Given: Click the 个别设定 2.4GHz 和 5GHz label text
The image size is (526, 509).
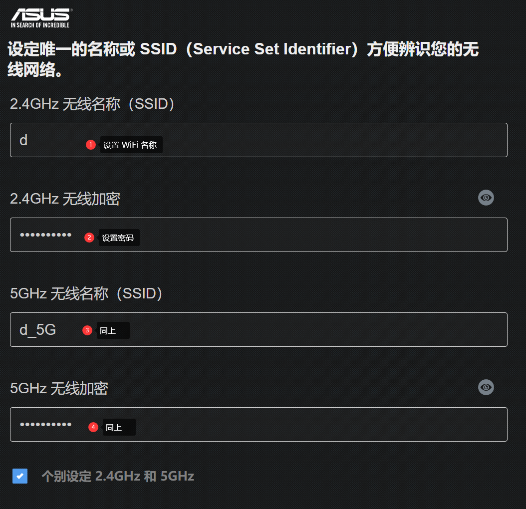Looking at the screenshot, I should [x=118, y=476].
